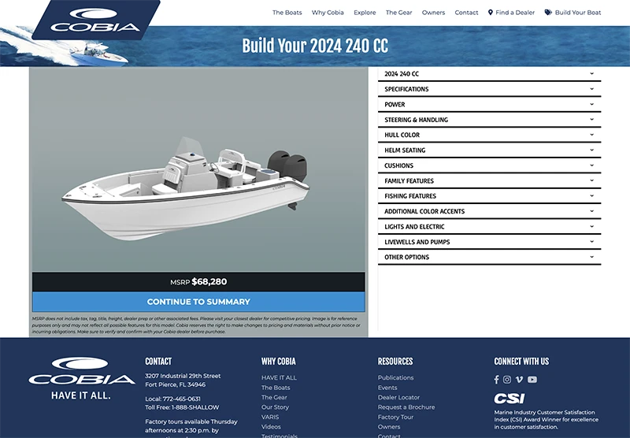Open the Videos footer link
This screenshot has width=630, height=438.
click(271, 427)
